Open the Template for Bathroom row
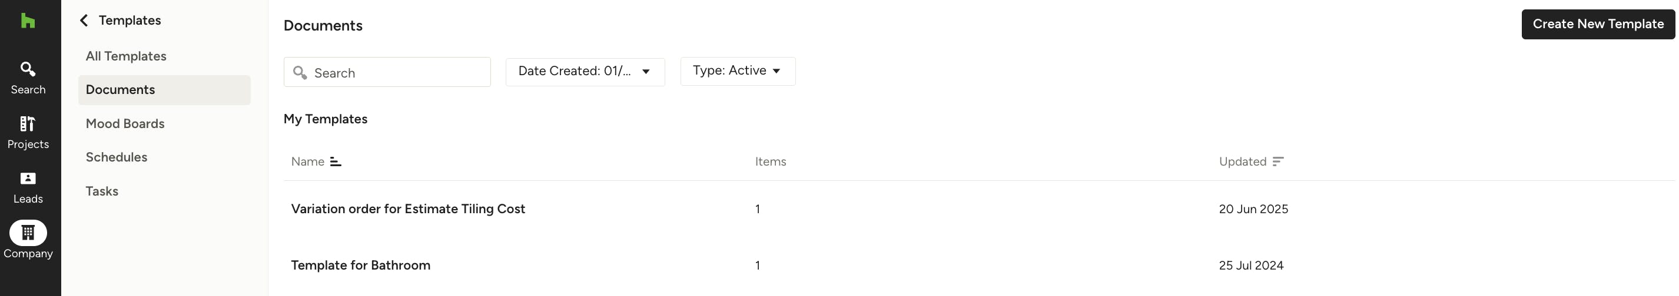Screen dimensions: 1679x296 [x=360, y=265]
